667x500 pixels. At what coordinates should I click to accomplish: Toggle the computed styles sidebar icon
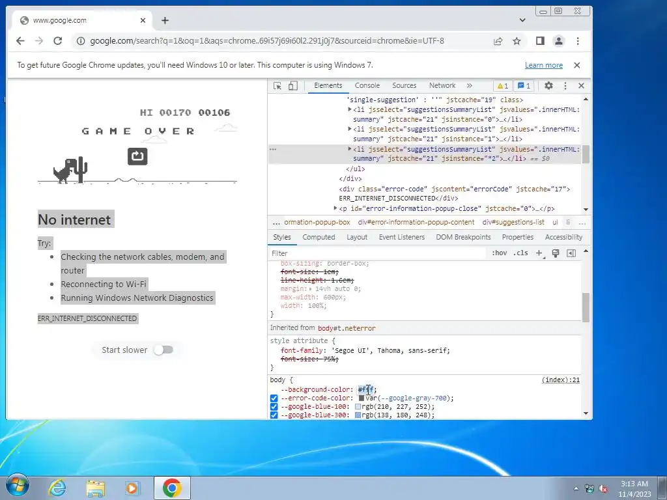(x=571, y=253)
